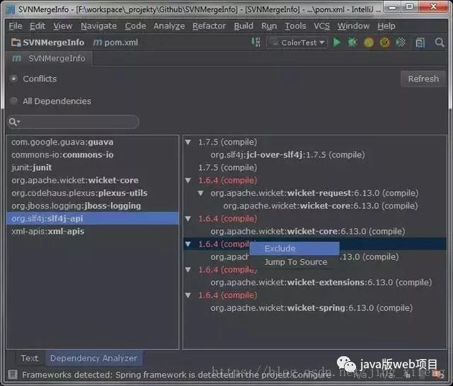Start debugging with the bug icon
453x386 pixels.
352,42
